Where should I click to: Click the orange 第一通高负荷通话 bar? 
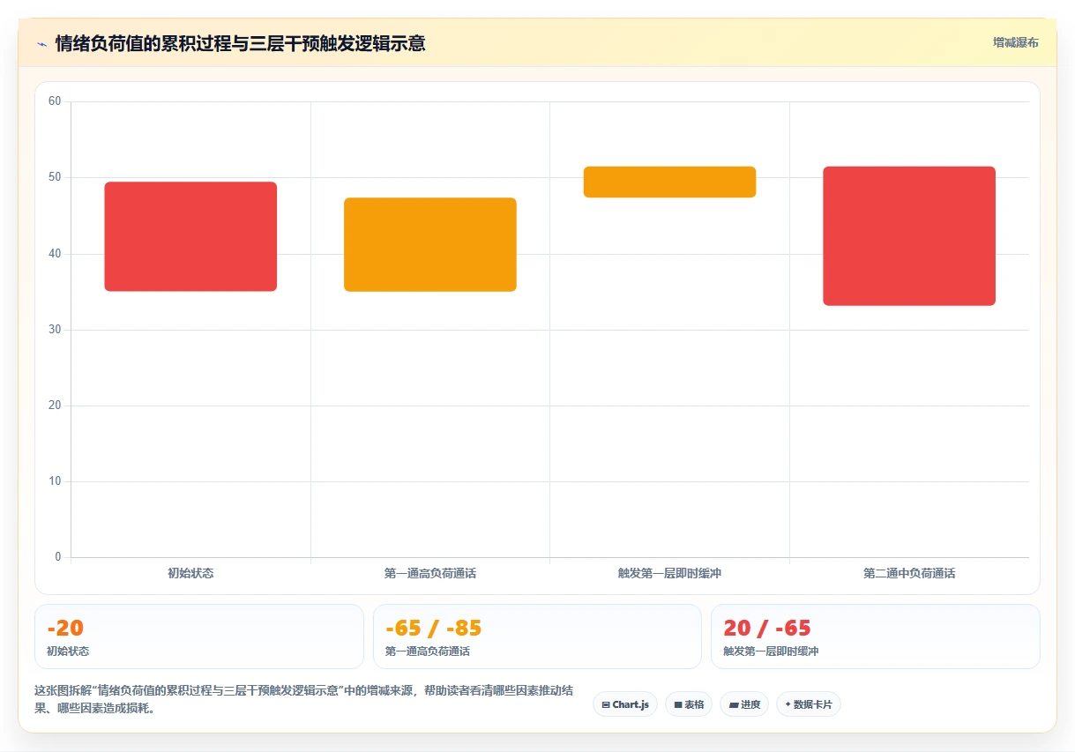[430, 244]
